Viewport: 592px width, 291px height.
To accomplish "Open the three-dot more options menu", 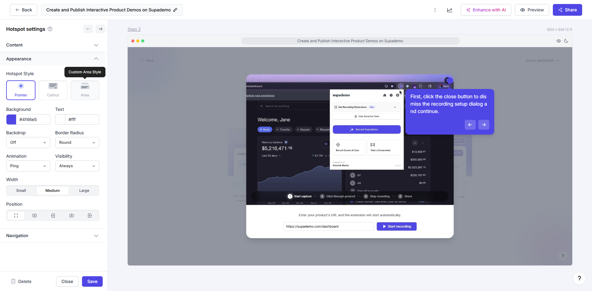I will [435, 10].
